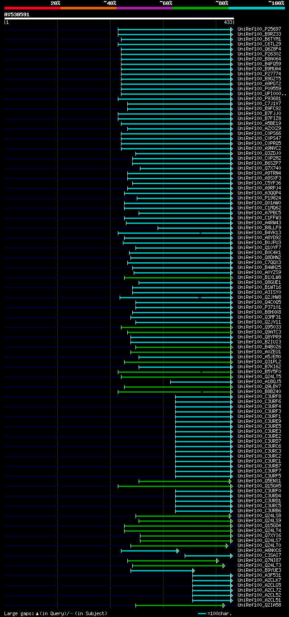Click the Large gaps legend text
Image resolution: width=289 pixels, height=617 pixels.
[x=56, y=613]
